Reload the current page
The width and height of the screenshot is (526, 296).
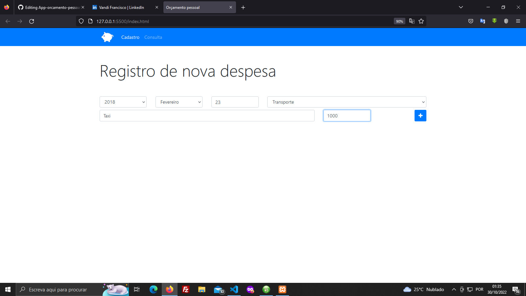point(32,21)
